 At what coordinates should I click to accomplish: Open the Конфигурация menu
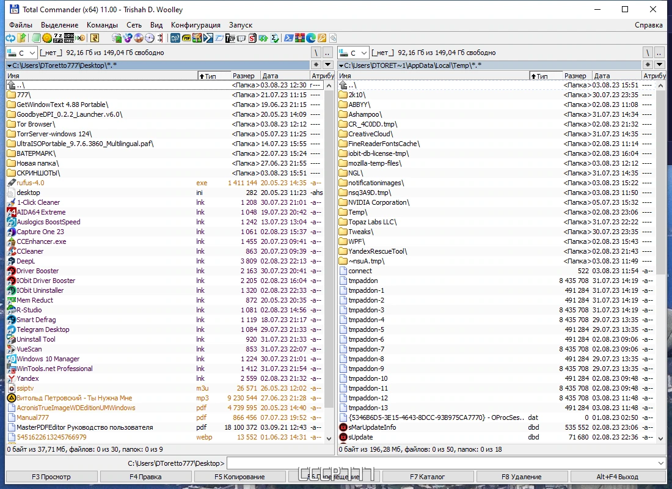click(x=195, y=25)
